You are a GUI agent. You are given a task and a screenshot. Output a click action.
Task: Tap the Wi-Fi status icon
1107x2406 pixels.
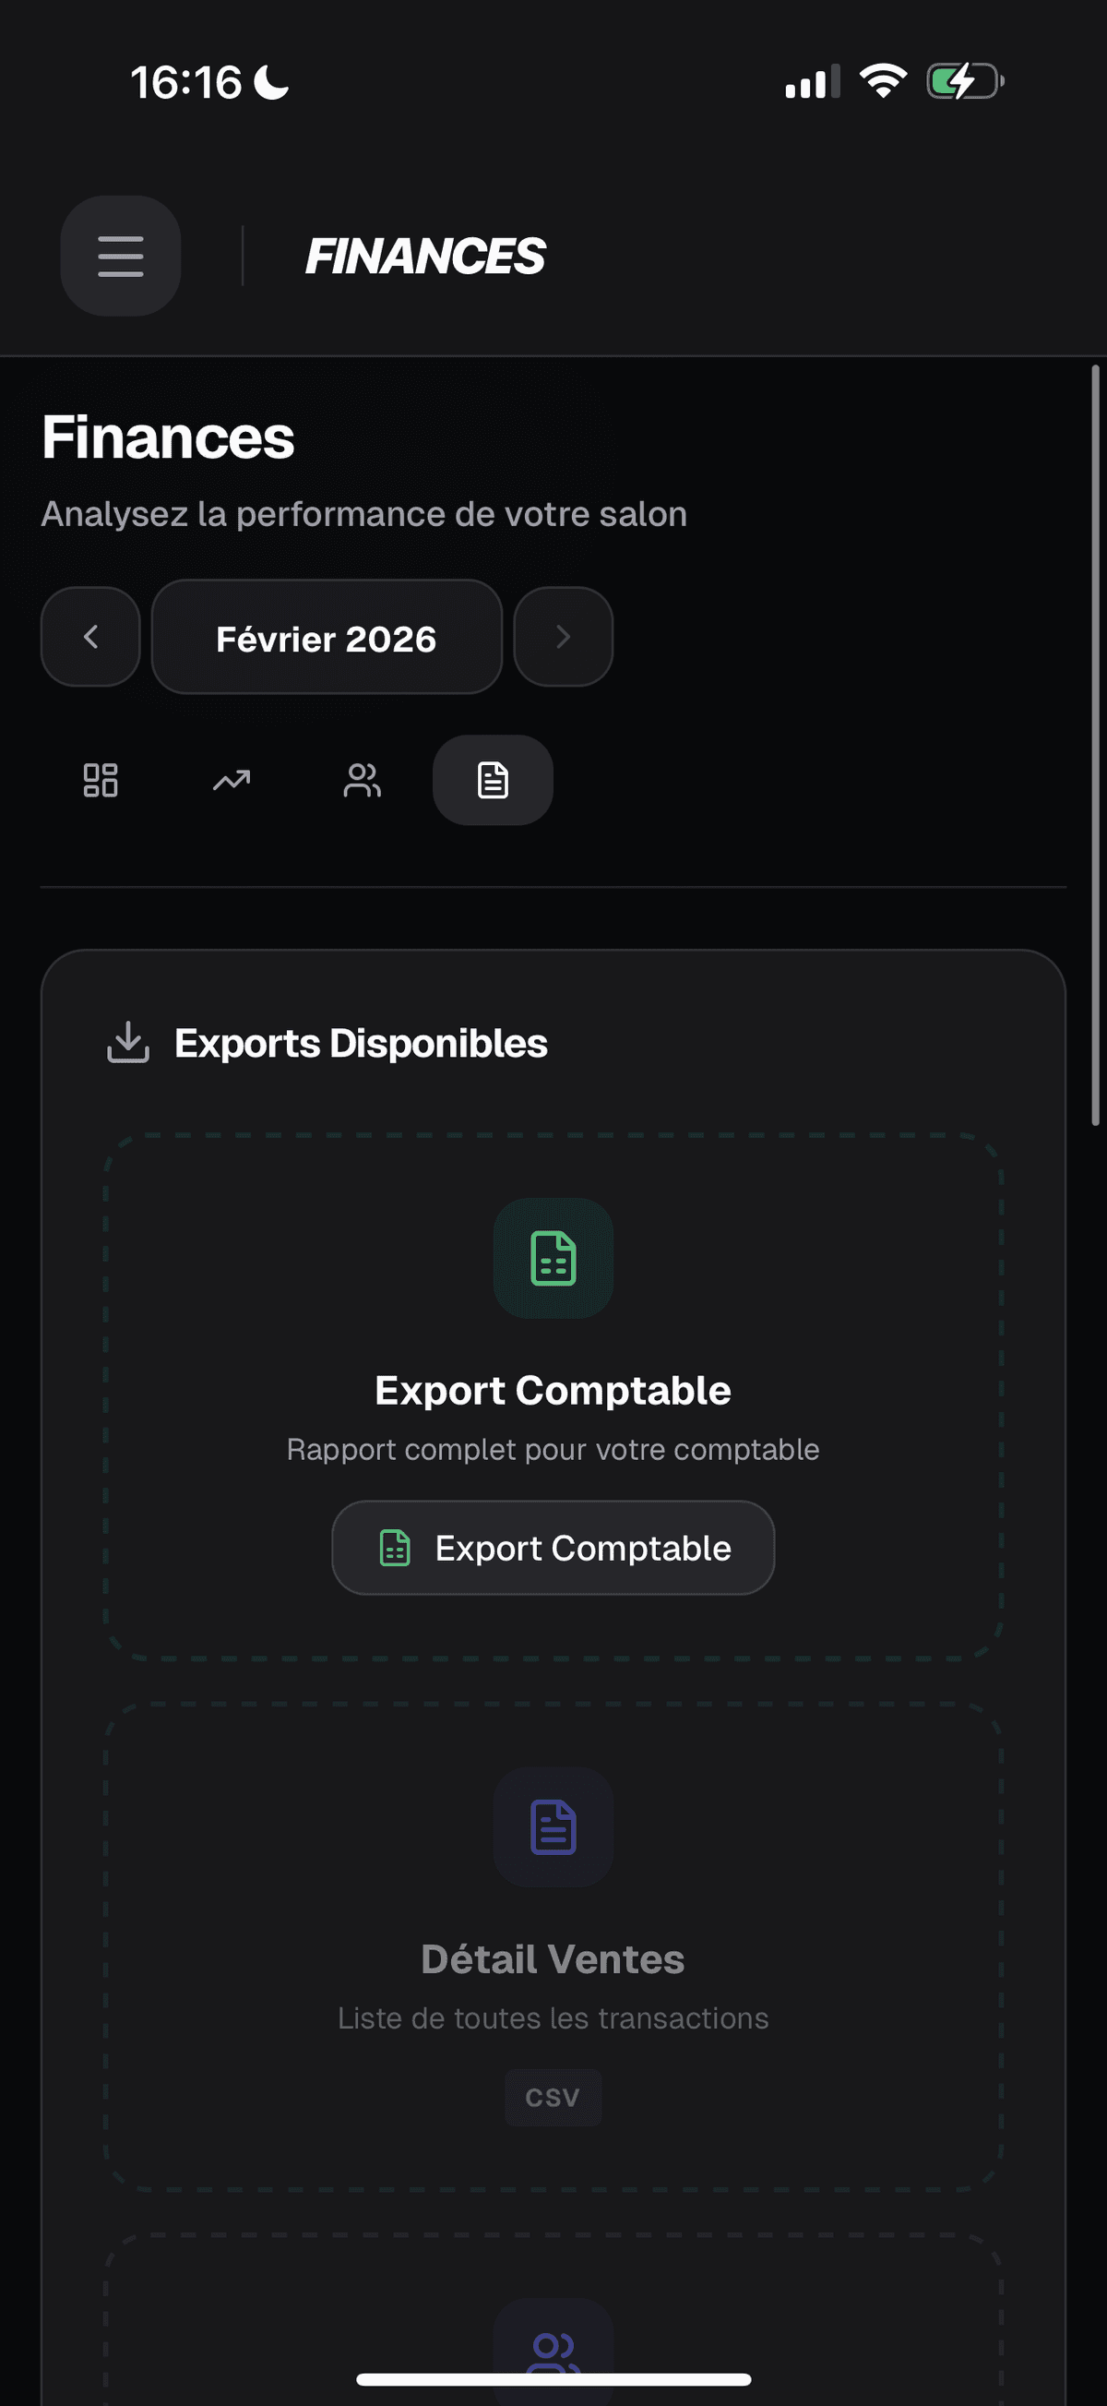[881, 81]
